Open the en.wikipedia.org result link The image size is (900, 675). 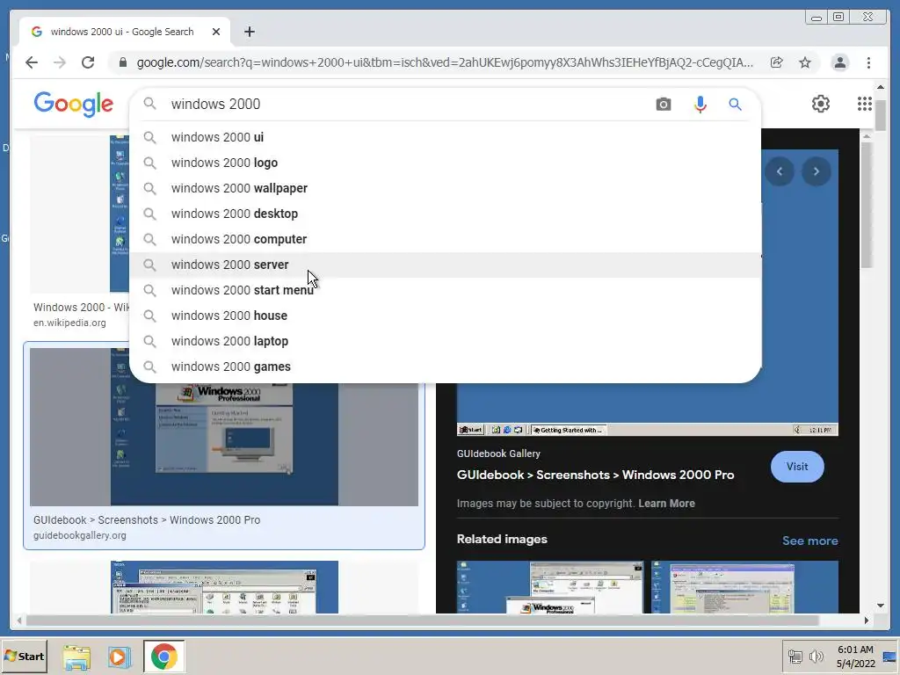[x=69, y=323]
